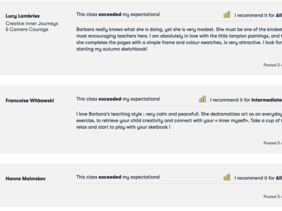Click Lucy's review text about Barbara's lampion paintings
The image size is (282, 211).
pyautogui.click(x=179, y=39)
